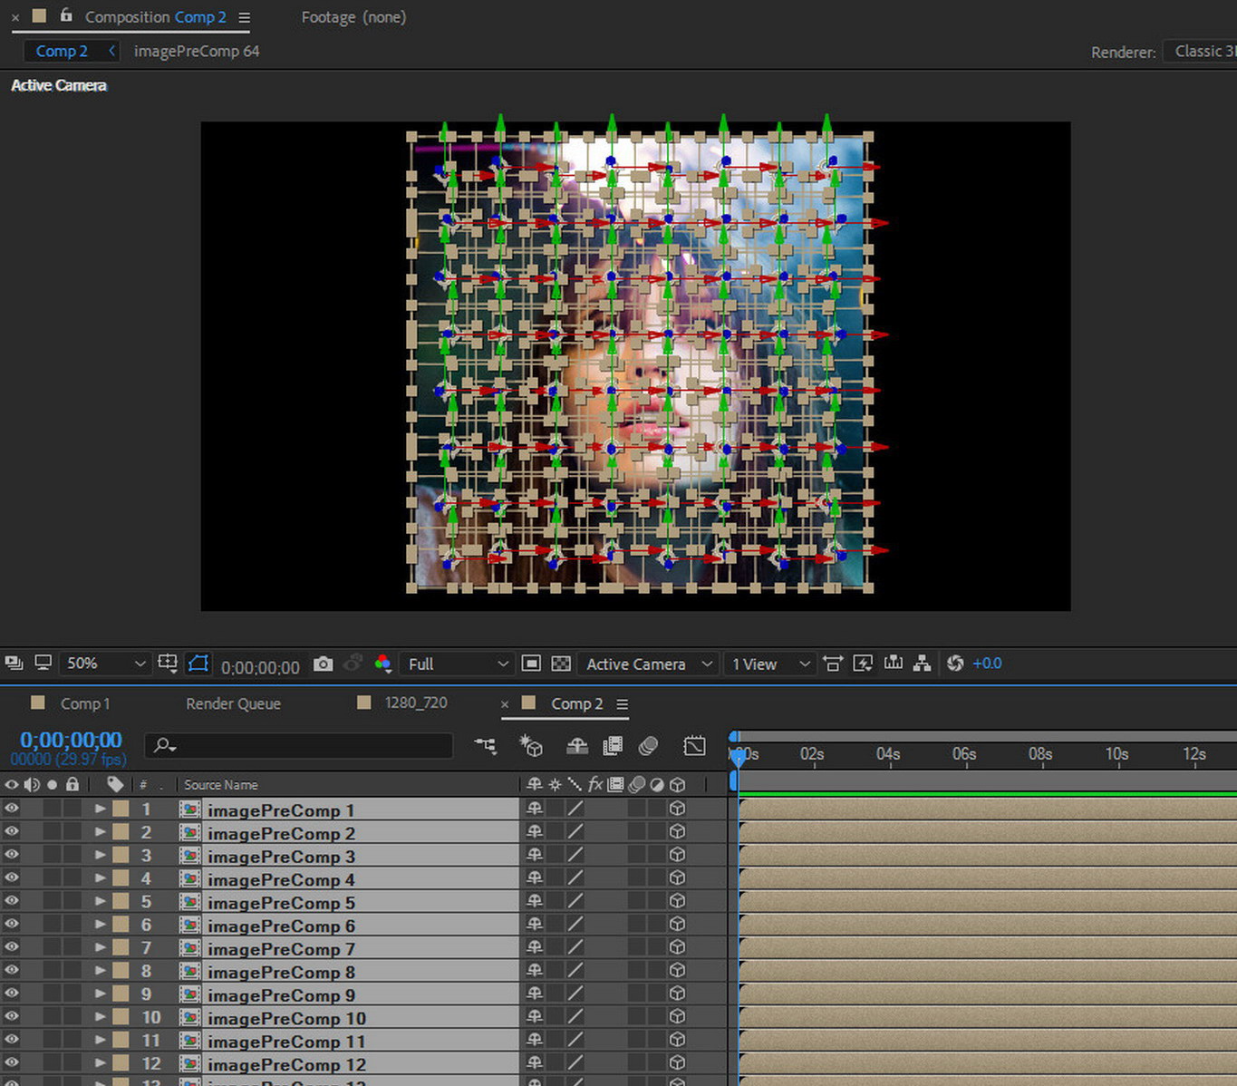
Task: Open the show channel color icon
Action: 383,664
